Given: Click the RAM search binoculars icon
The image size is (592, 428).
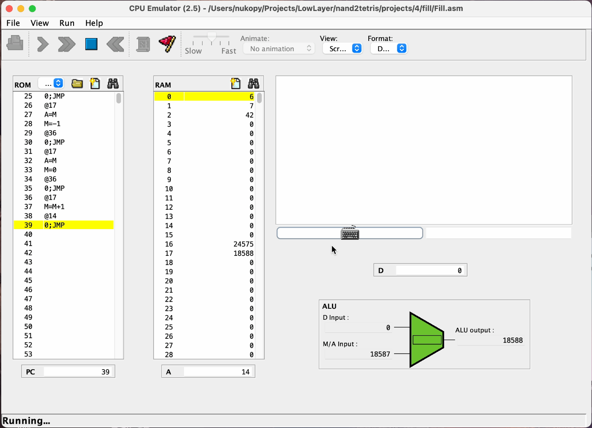Looking at the screenshot, I should pos(253,84).
